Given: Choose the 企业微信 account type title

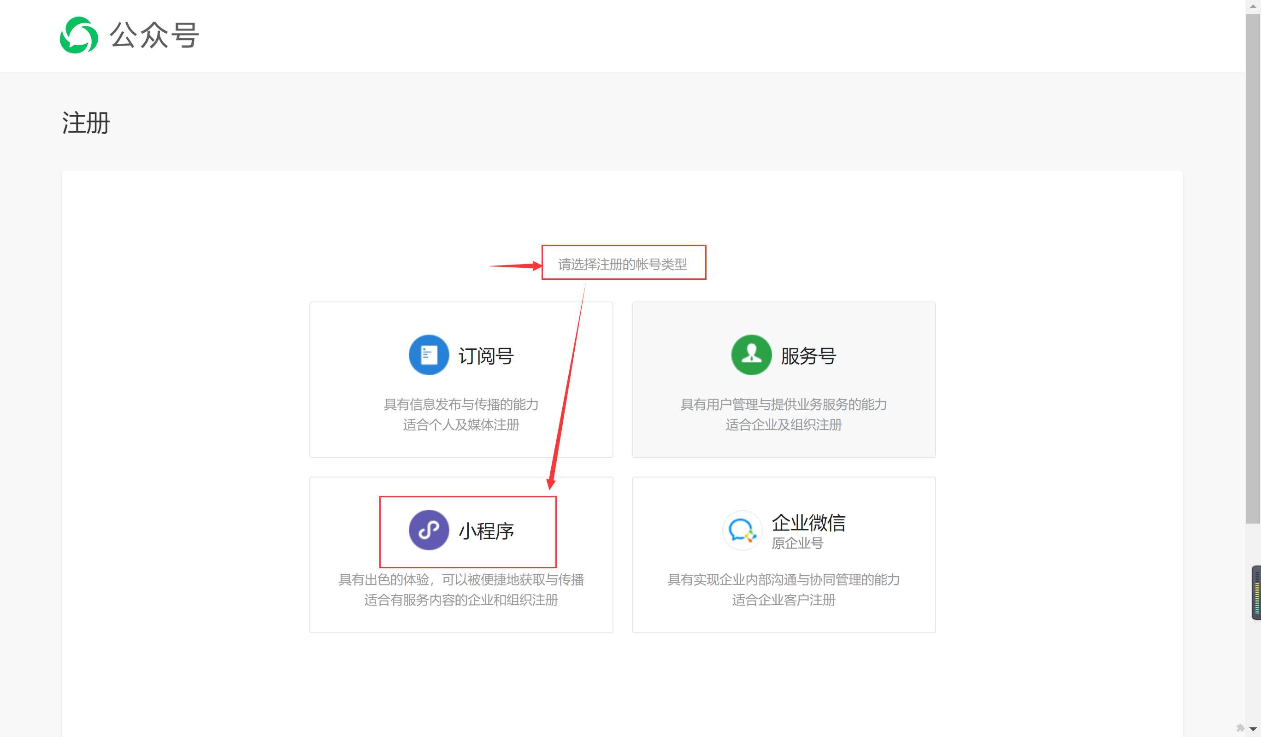Looking at the screenshot, I should click(809, 522).
